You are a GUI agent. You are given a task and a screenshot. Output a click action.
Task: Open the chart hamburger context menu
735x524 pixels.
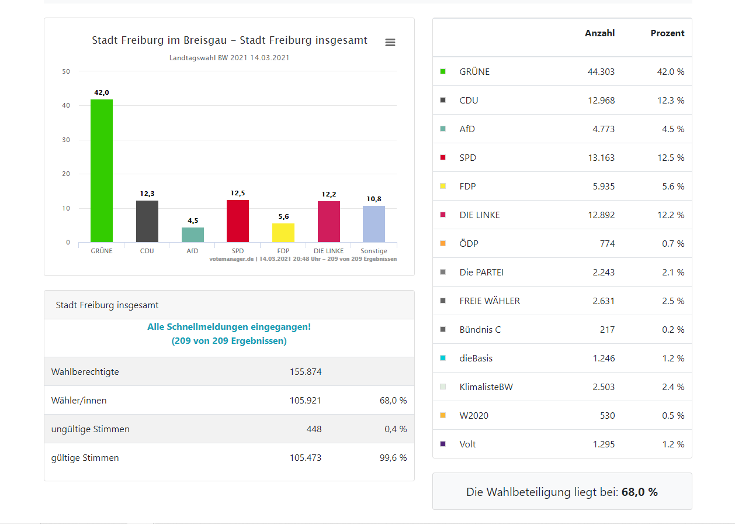tap(390, 42)
